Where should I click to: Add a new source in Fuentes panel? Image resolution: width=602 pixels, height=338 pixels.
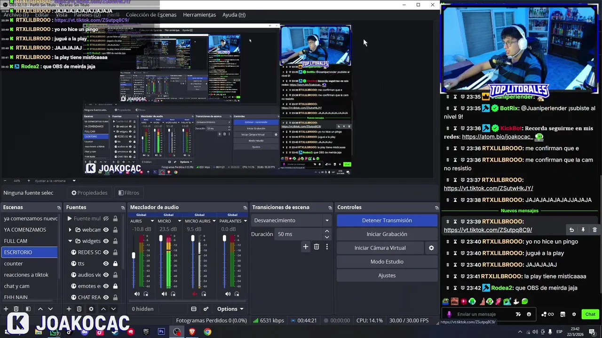click(x=69, y=309)
